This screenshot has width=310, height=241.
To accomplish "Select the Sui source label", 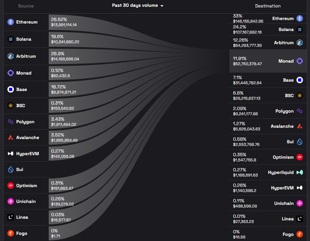I will tap(20, 169).
